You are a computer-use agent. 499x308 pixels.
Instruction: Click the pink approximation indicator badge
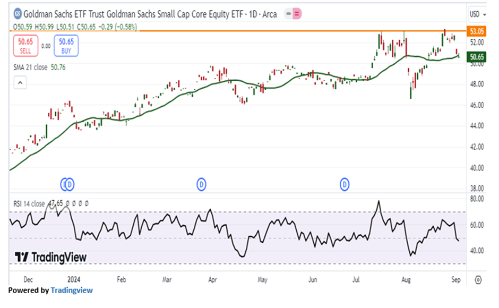[297, 14]
